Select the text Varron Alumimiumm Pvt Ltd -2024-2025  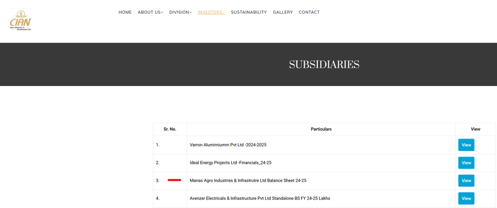point(228,145)
